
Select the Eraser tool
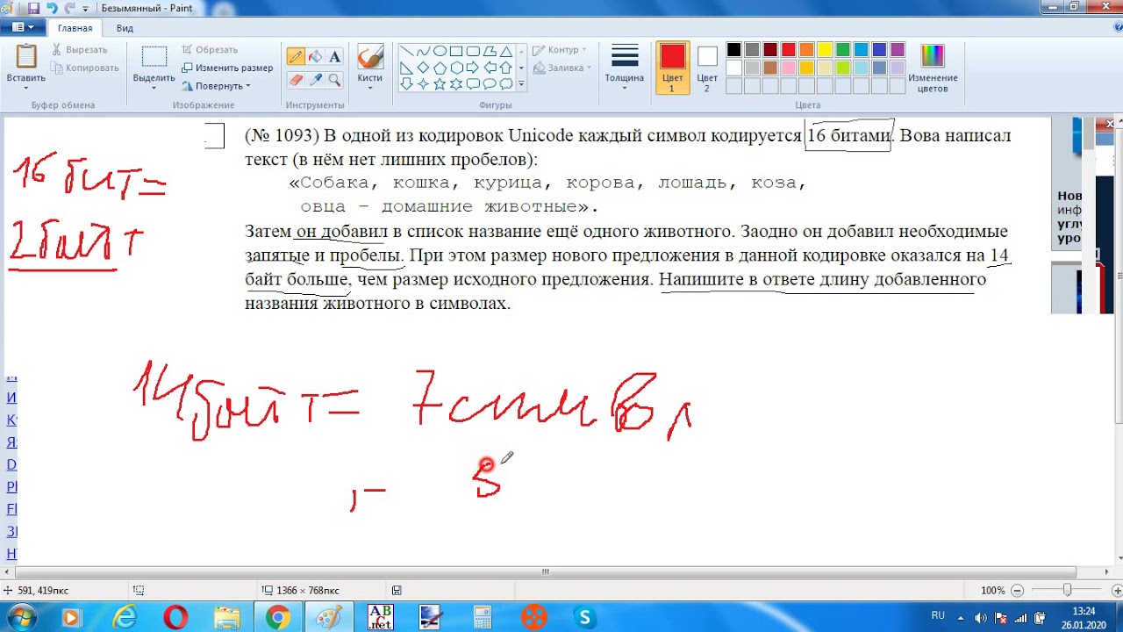[x=296, y=80]
